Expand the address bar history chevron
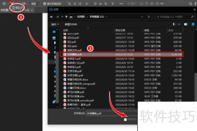197x131 pixels. point(142,17)
